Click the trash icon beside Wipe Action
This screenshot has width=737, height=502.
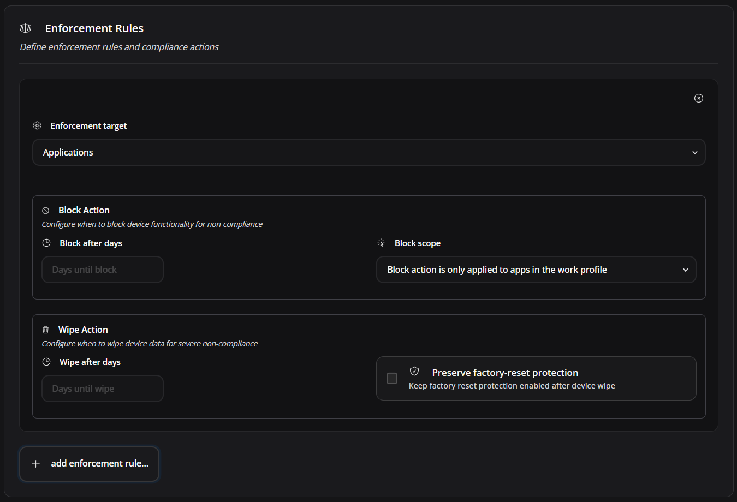pyautogui.click(x=46, y=330)
